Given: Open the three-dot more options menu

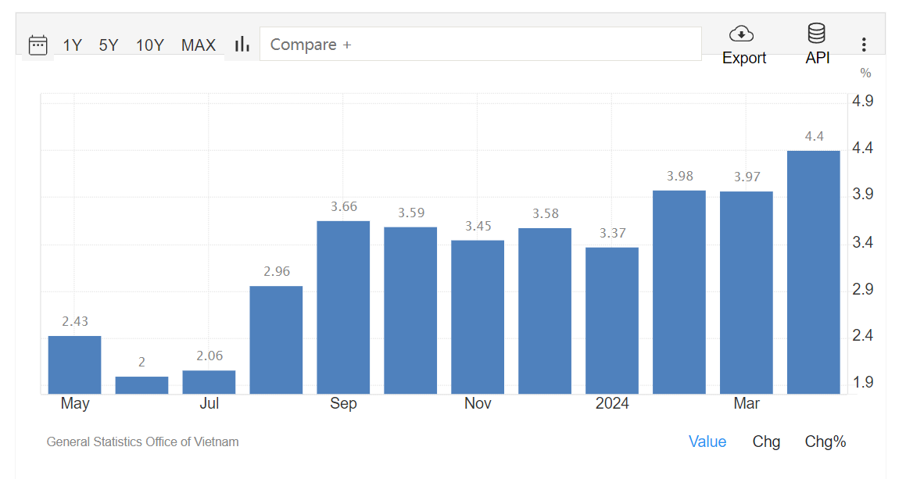Looking at the screenshot, I should [864, 45].
